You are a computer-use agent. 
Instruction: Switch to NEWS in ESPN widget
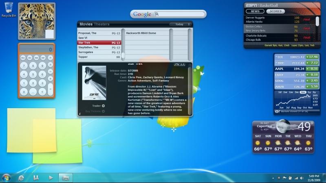tap(255, 11)
